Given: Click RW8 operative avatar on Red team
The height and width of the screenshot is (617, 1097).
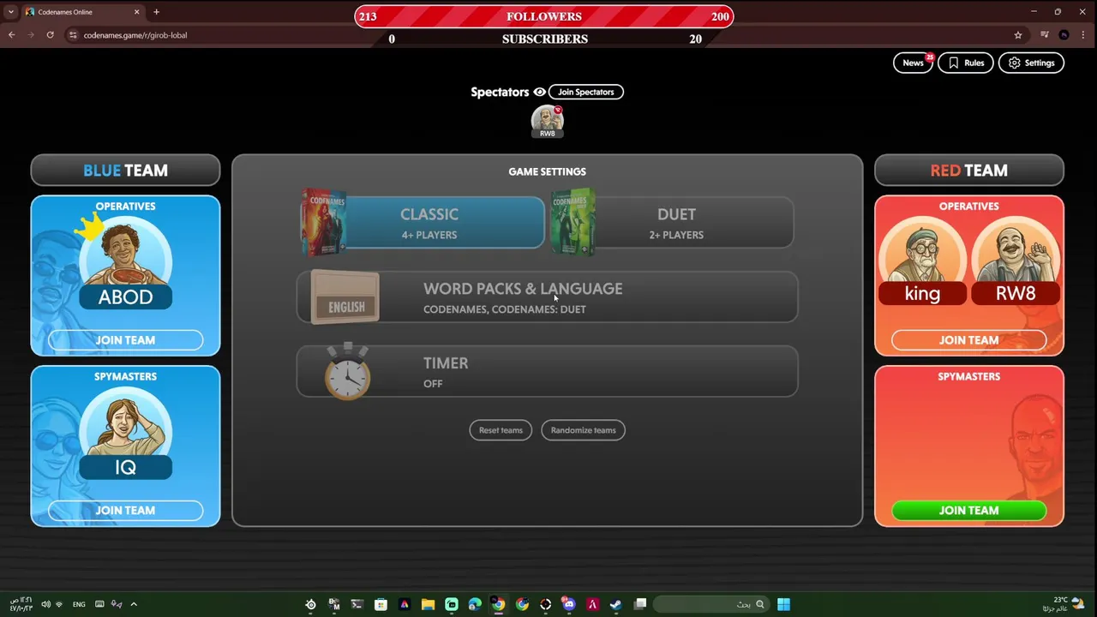Looking at the screenshot, I should tap(1016, 261).
